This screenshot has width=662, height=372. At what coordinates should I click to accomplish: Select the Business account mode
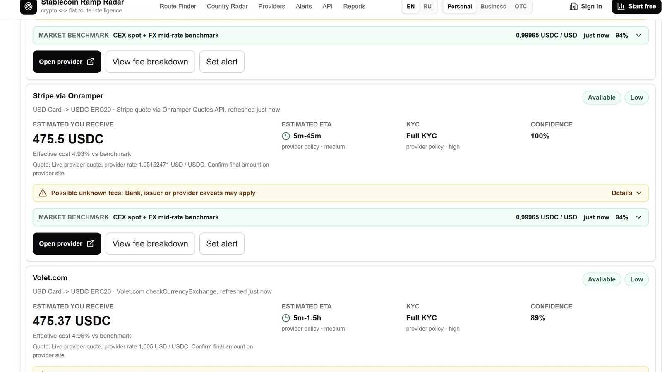pyautogui.click(x=493, y=6)
